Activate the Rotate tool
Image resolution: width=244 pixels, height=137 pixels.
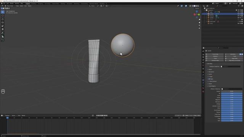[3, 22]
